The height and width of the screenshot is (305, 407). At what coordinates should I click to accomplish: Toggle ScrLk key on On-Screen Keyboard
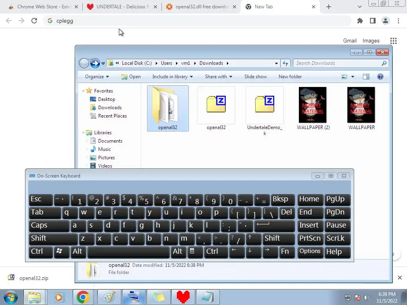pyautogui.click(x=337, y=239)
